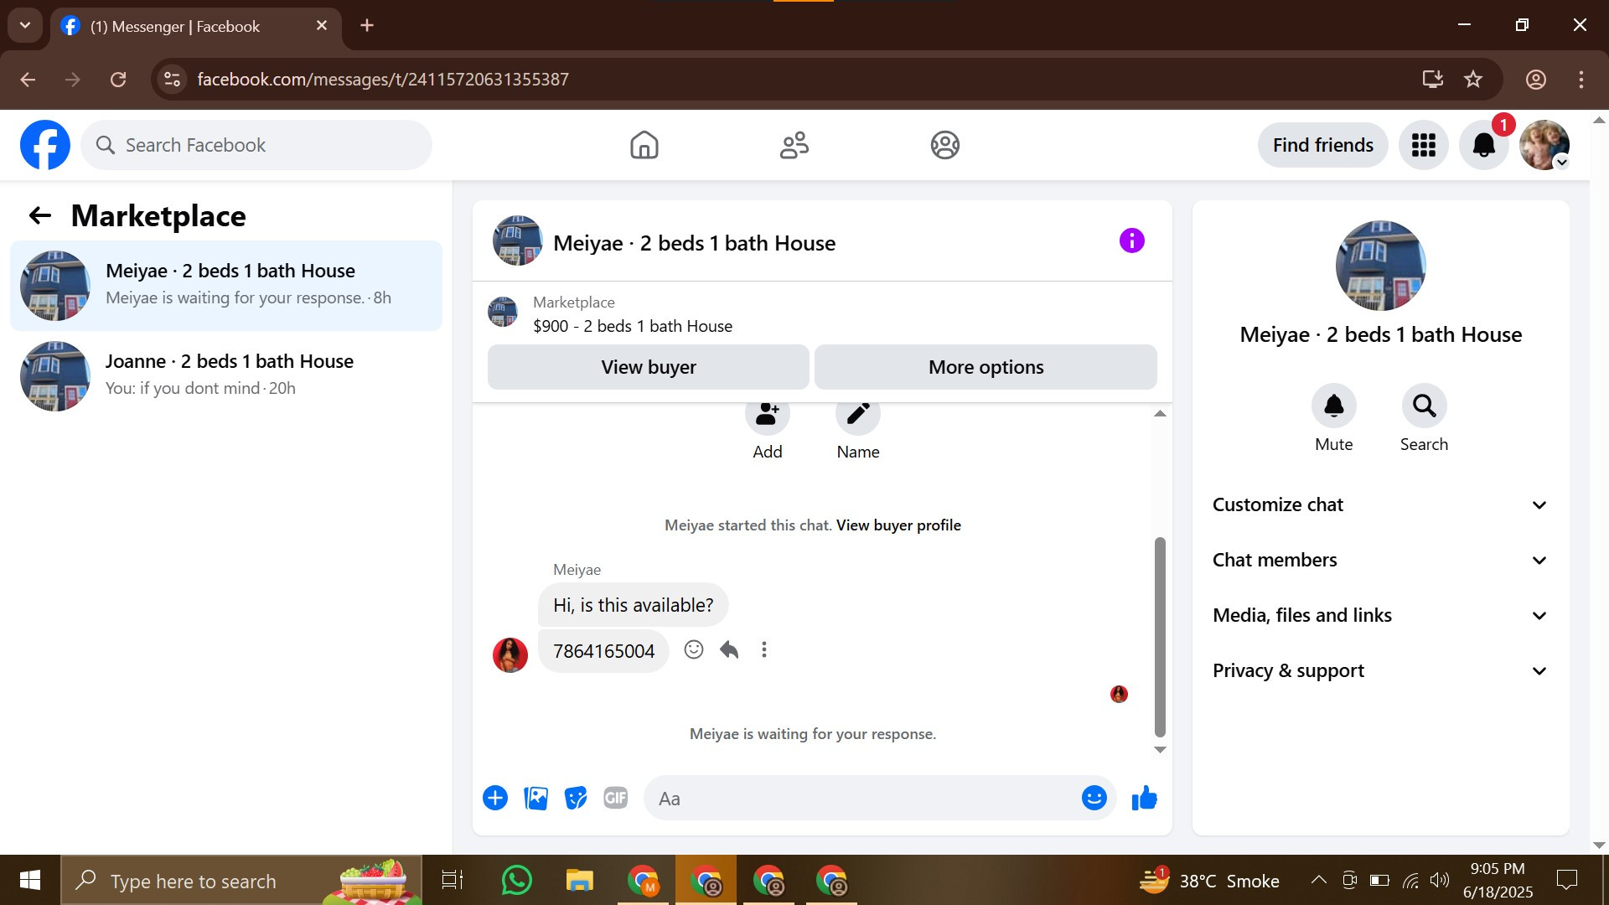Open the View buyer profile link
This screenshot has width=1609, height=905.
[898, 525]
